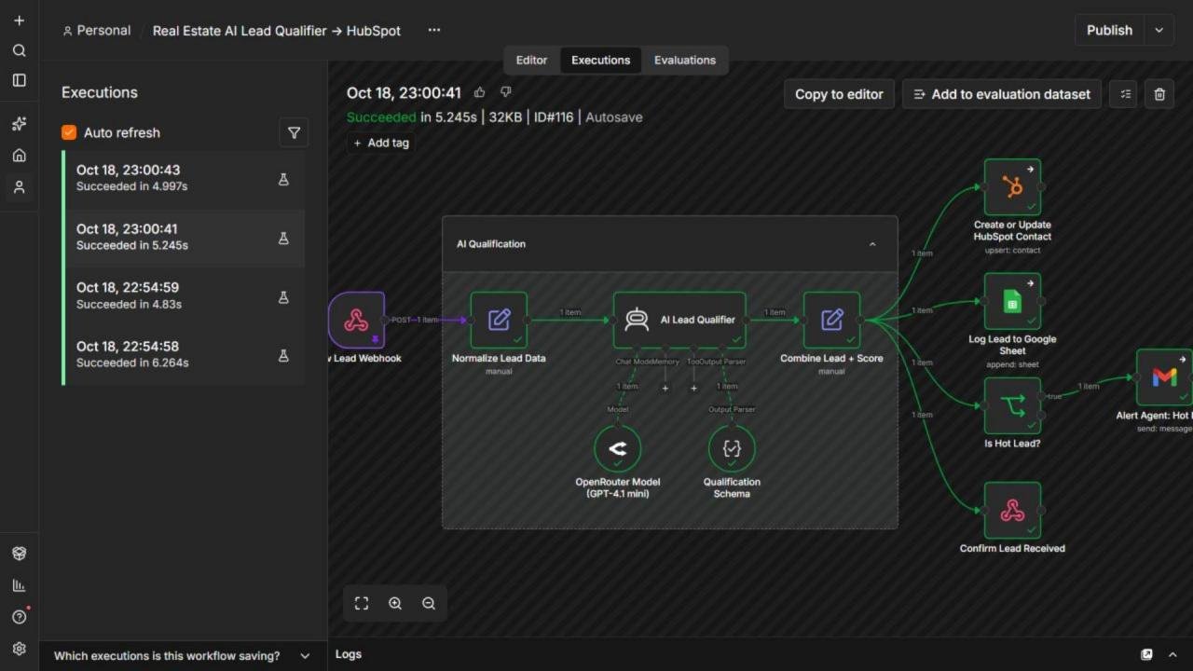Go to the home overview icon

tap(19, 156)
